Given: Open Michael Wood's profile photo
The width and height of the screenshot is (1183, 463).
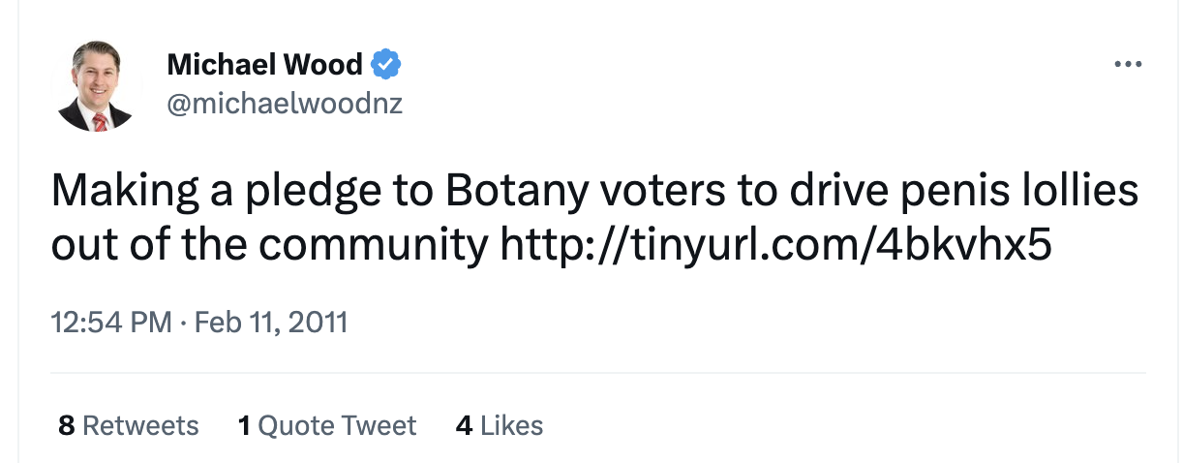Looking at the screenshot, I should pyautogui.click(x=94, y=85).
